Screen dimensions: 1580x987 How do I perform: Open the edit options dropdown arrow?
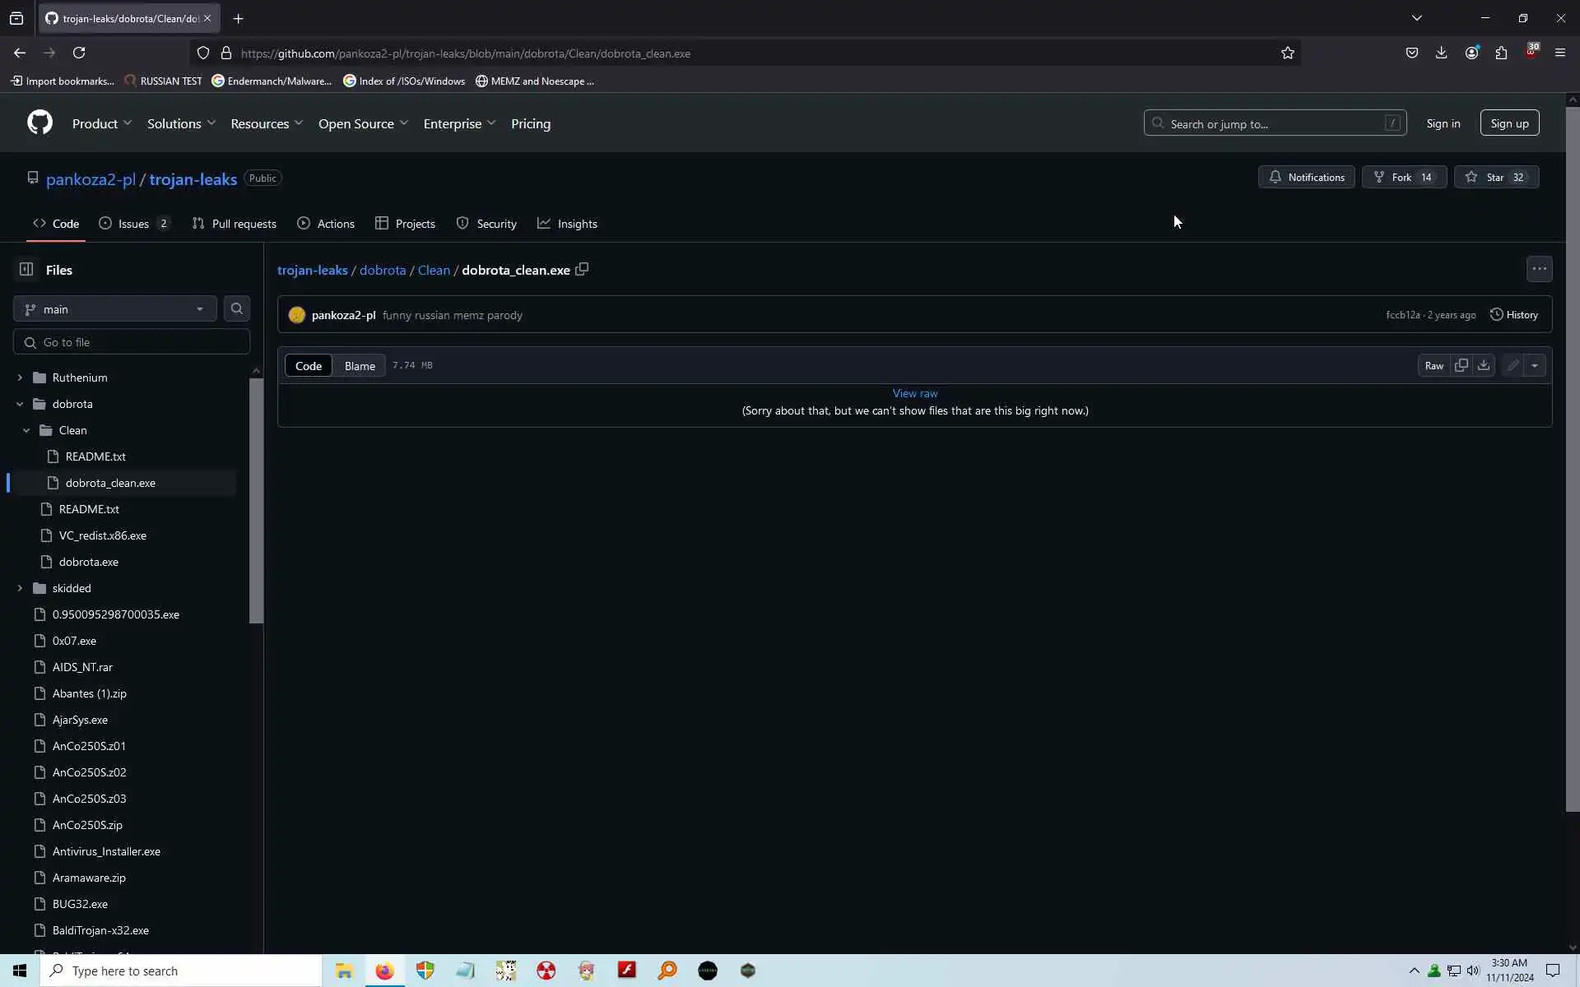pyautogui.click(x=1535, y=365)
